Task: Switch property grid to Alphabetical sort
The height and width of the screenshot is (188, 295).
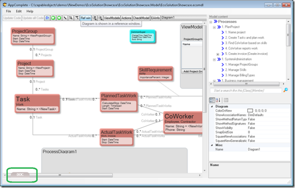Action: click(x=218, y=100)
